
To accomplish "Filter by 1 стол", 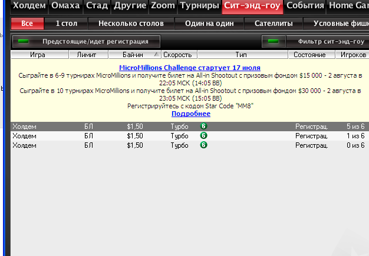I will [67, 24].
